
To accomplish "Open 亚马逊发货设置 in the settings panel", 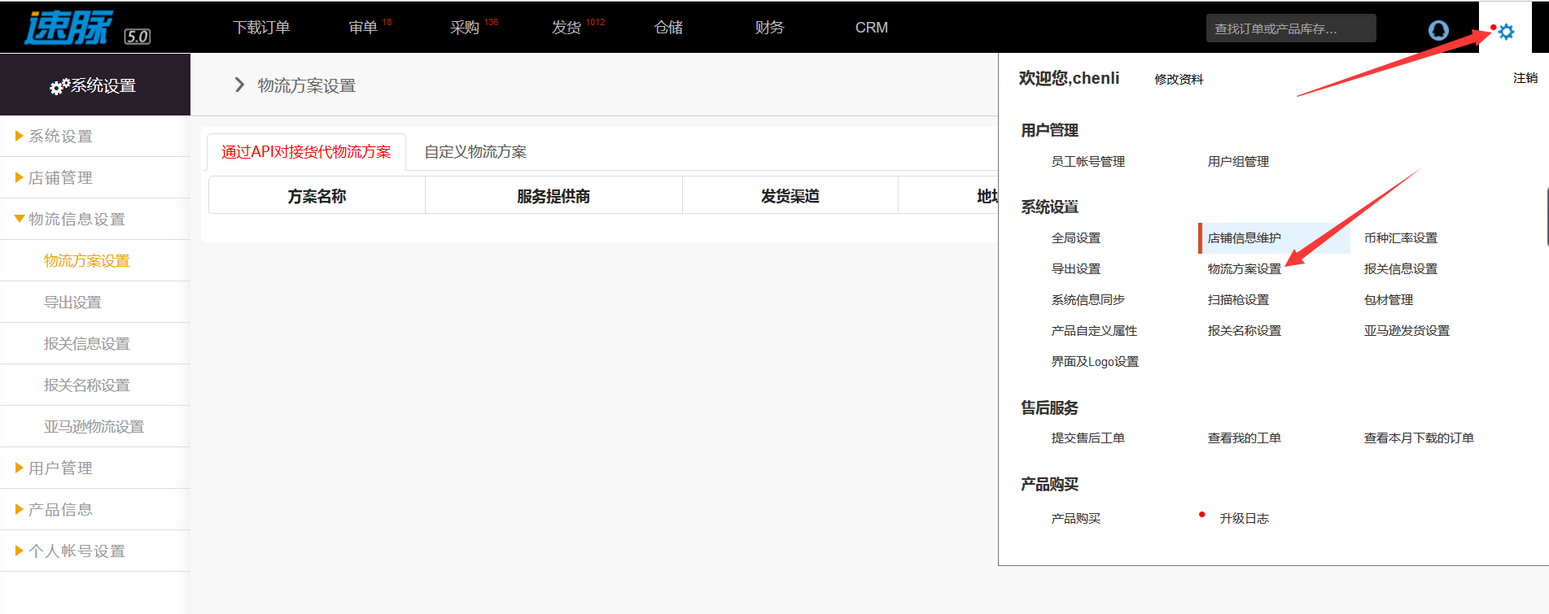I will 1407,331.
